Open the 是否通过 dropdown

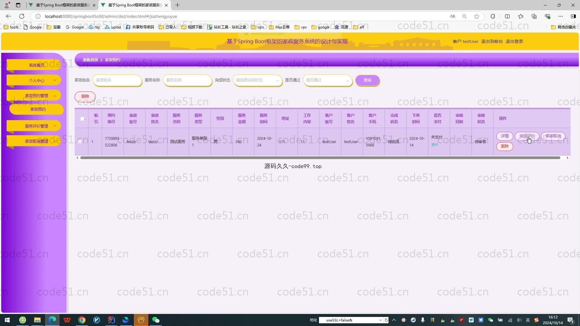(327, 80)
